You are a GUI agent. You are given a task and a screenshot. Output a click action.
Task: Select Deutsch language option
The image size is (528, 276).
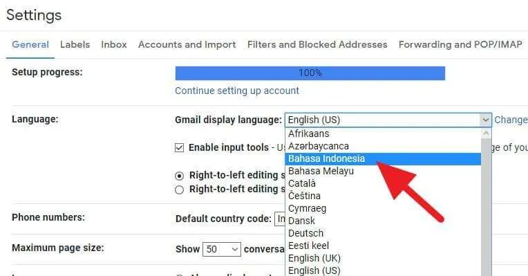(383, 234)
